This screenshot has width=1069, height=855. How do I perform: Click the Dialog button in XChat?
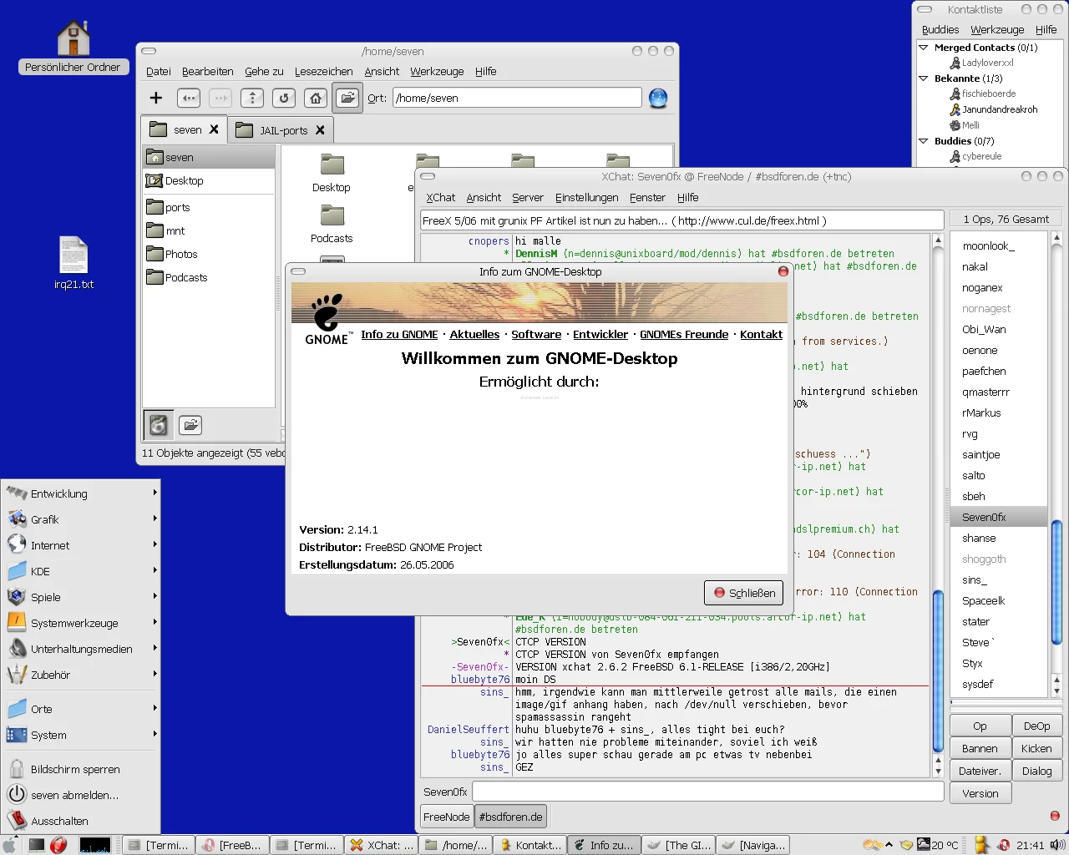pyautogui.click(x=1036, y=772)
